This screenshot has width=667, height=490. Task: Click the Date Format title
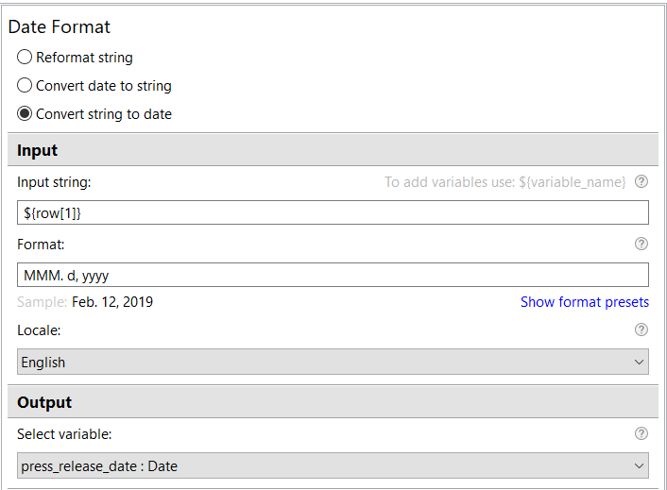[x=60, y=26]
